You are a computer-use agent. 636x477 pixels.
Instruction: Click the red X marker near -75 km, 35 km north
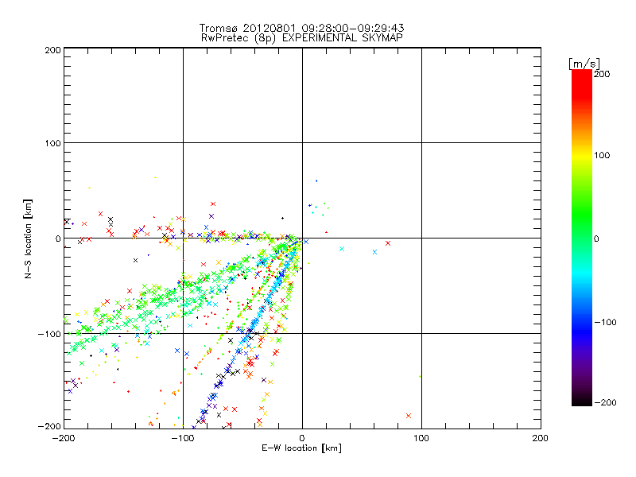click(x=213, y=204)
